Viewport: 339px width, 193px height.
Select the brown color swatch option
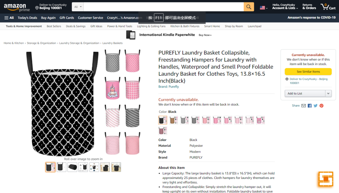(174, 120)
